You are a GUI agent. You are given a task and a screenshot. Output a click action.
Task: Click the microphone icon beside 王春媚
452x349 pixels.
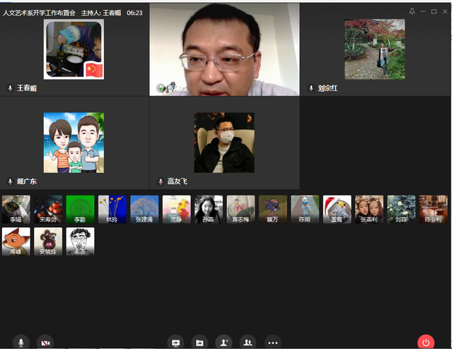(x=10, y=88)
